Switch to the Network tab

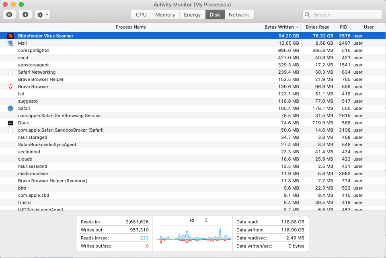pyautogui.click(x=239, y=14)
